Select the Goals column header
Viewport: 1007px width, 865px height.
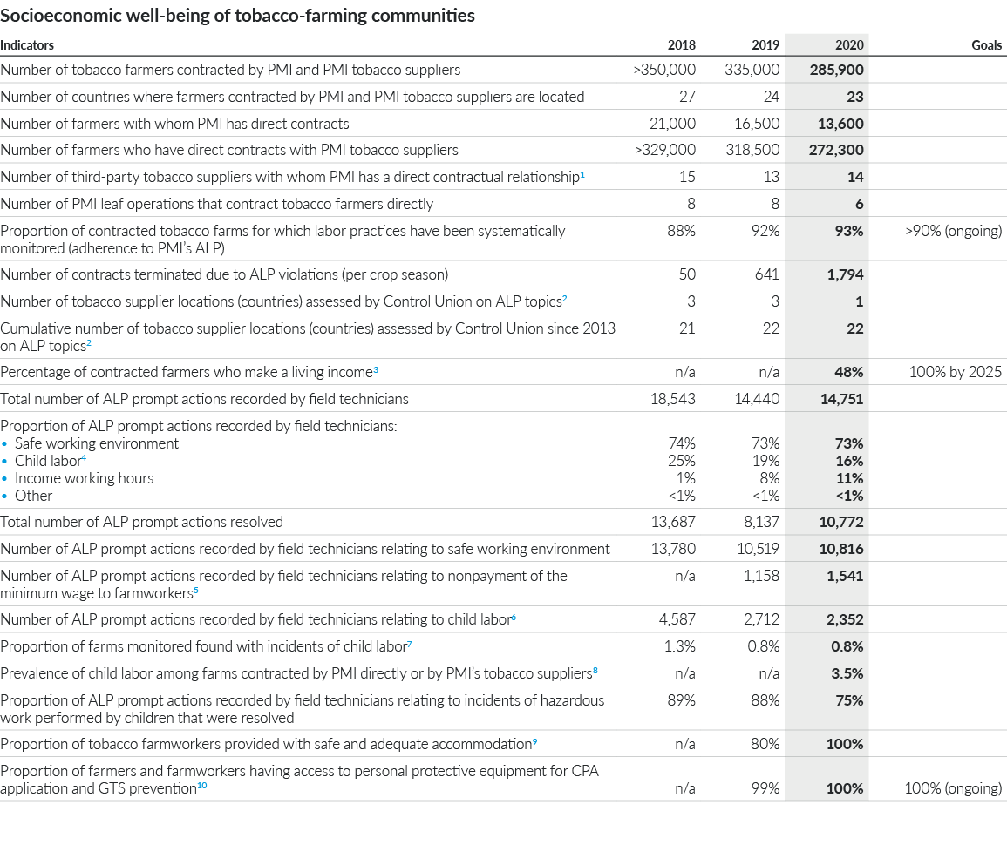coord(986,45)
